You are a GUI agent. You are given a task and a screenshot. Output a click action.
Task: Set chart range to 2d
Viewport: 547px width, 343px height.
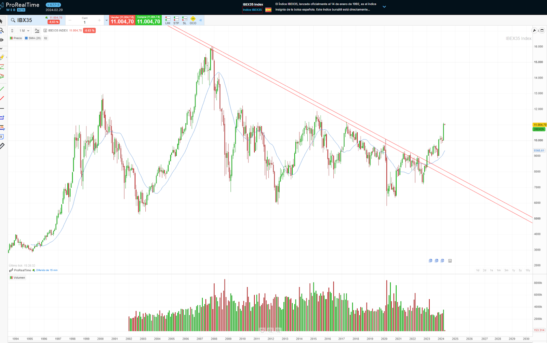pos(484,270)
